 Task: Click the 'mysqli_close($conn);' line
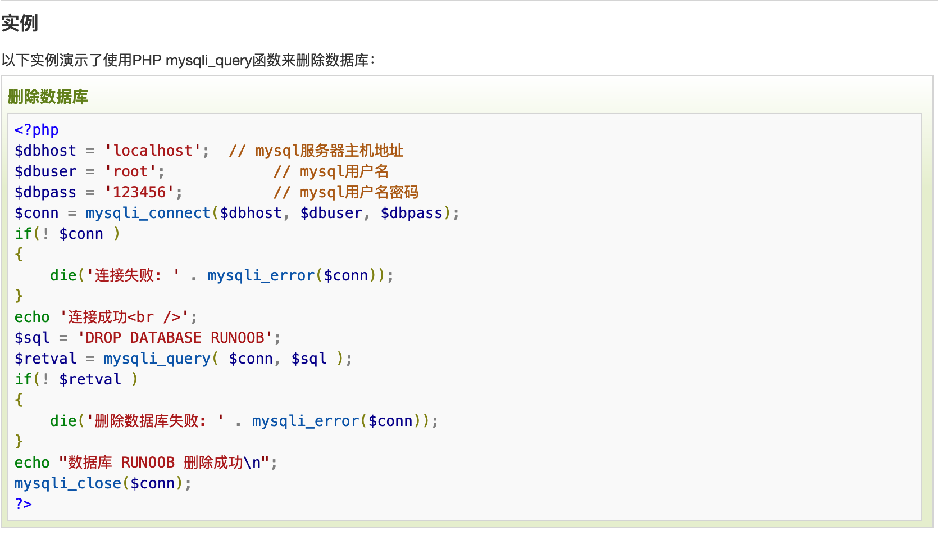[103, 483]
